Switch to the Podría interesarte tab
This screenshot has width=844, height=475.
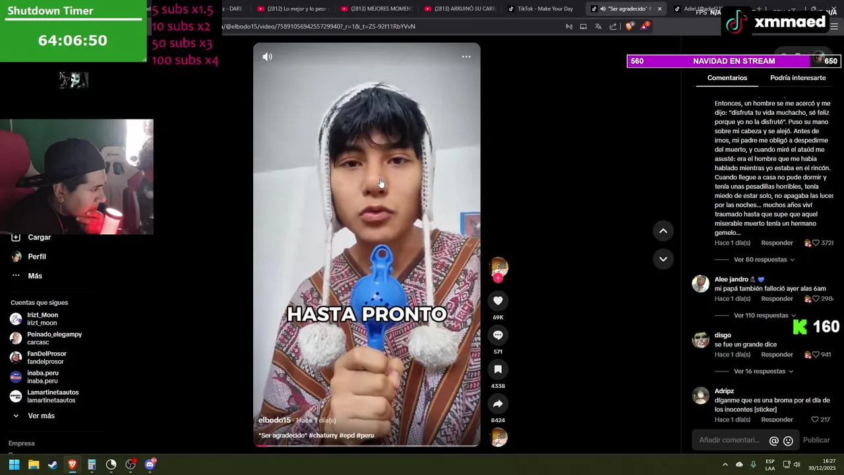(798, 78)
